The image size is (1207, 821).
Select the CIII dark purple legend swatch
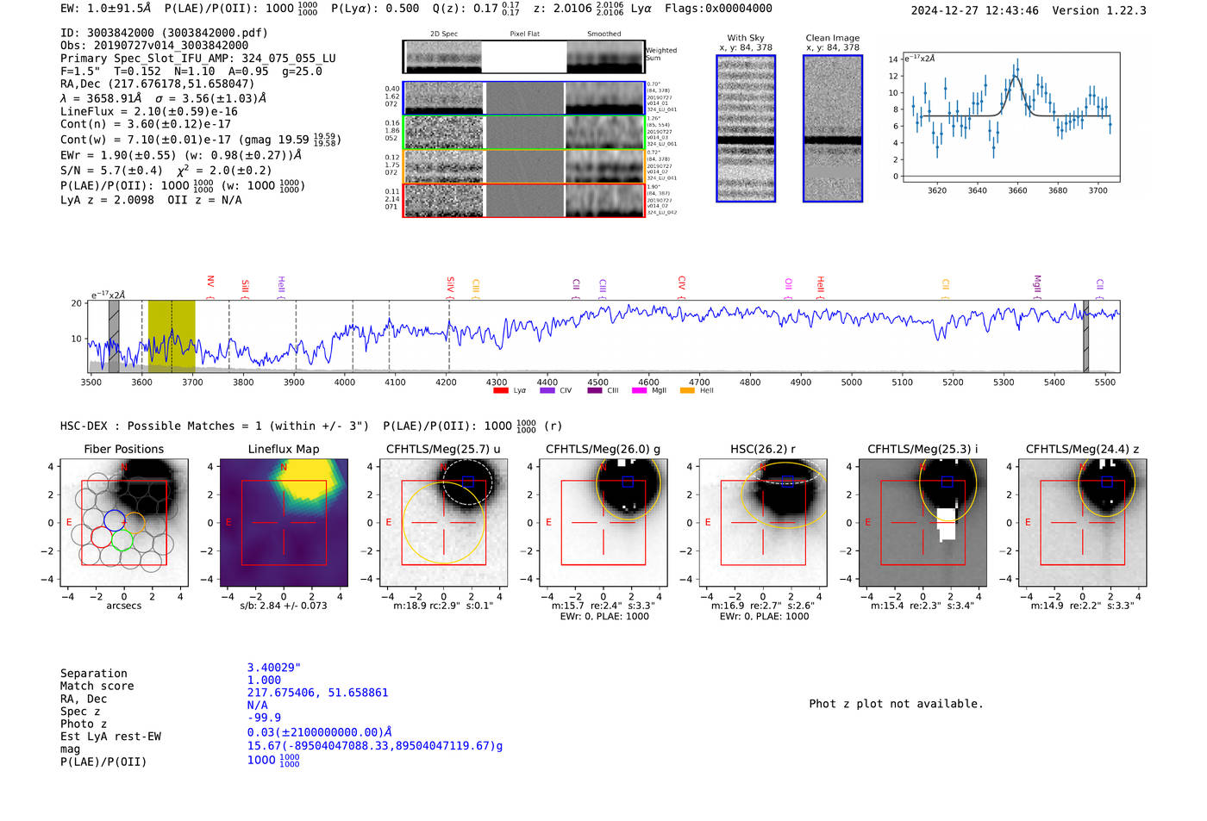point(595,390)
